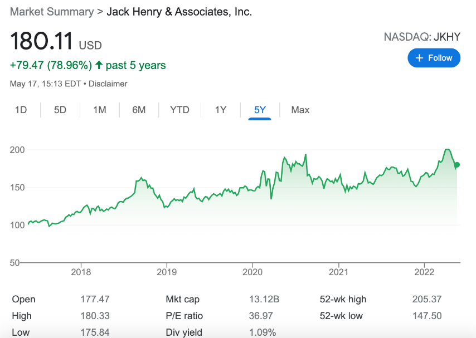The width and height of the screenshot is (476, 338).
Task: Show the YTD chart range
Action: click(x=179, y=110)
